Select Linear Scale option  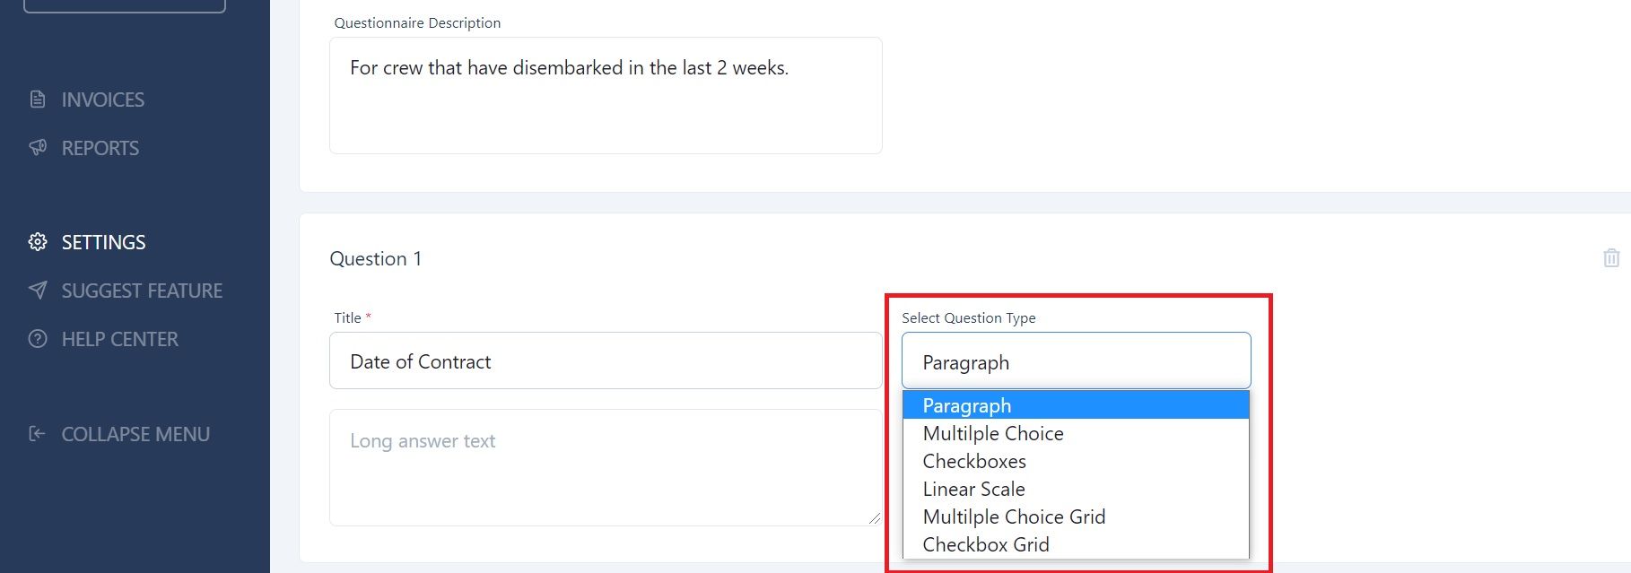1076,489
